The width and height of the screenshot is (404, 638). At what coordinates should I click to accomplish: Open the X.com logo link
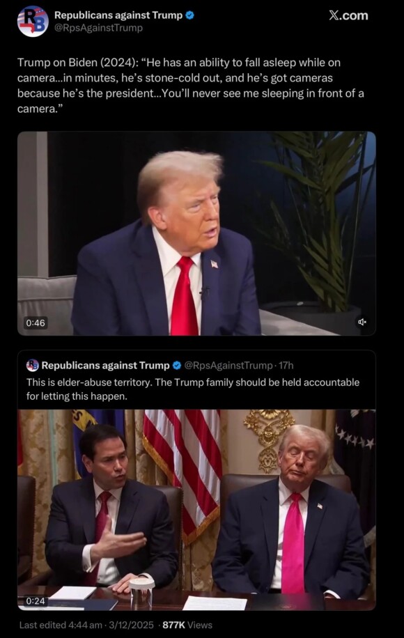tap(348, 15)
